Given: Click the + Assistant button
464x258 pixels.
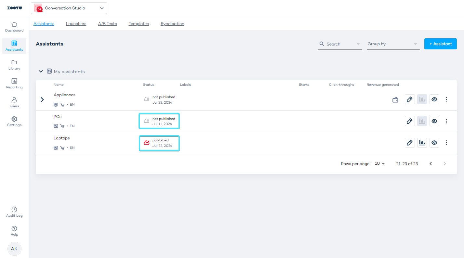Looking at the screenshot, I should [440, 44].
